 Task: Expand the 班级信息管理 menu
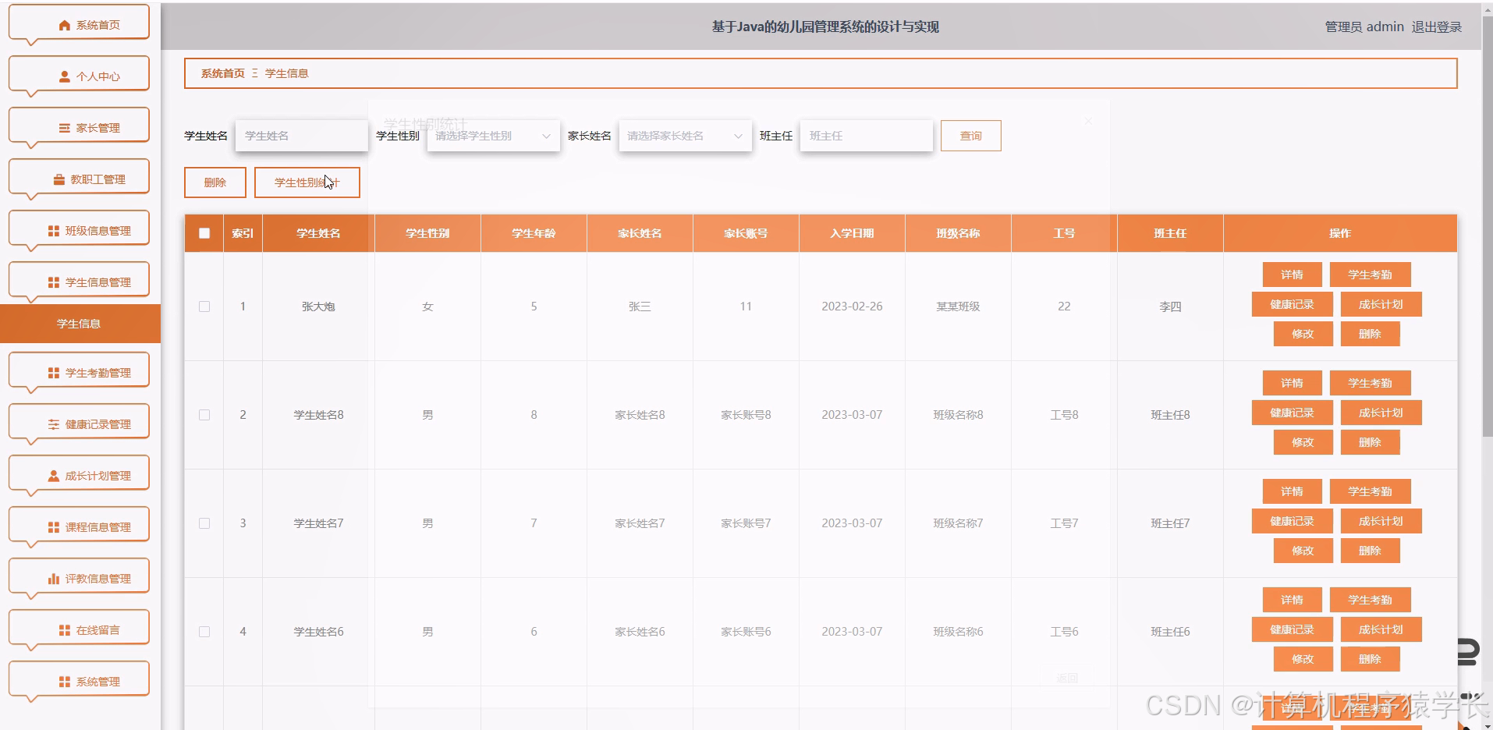point(79,229)
